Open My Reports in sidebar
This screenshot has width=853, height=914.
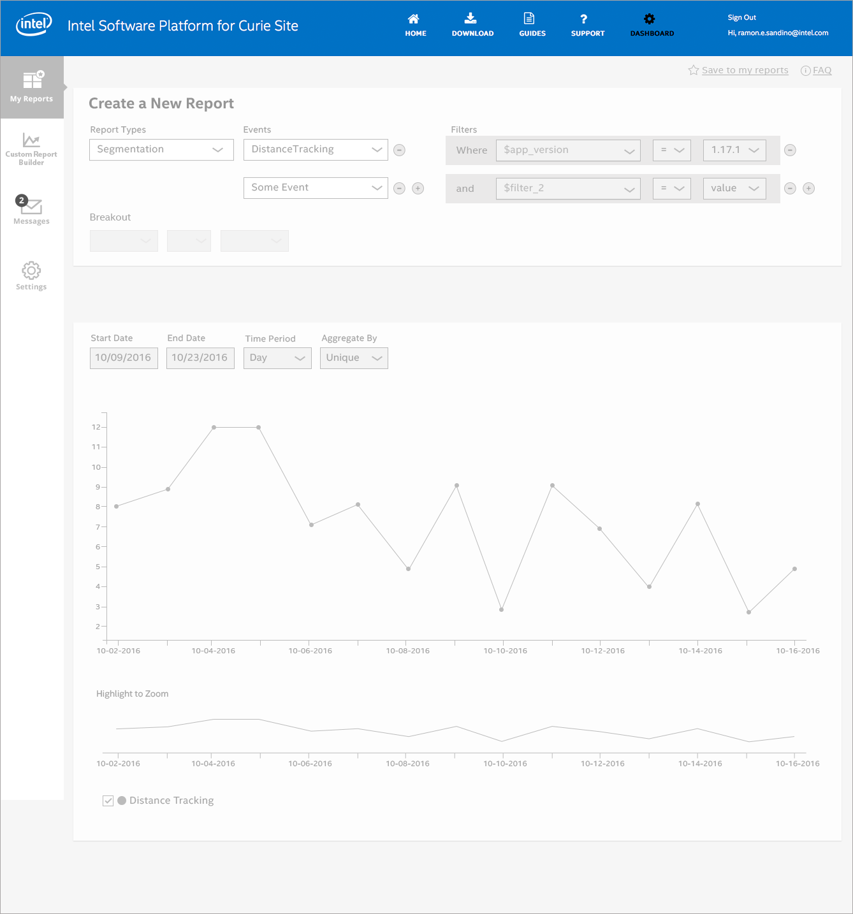pyautogui.click(x=32, y=87)
